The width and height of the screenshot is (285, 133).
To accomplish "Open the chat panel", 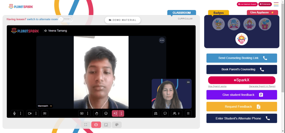I will (x=165, y=113).
